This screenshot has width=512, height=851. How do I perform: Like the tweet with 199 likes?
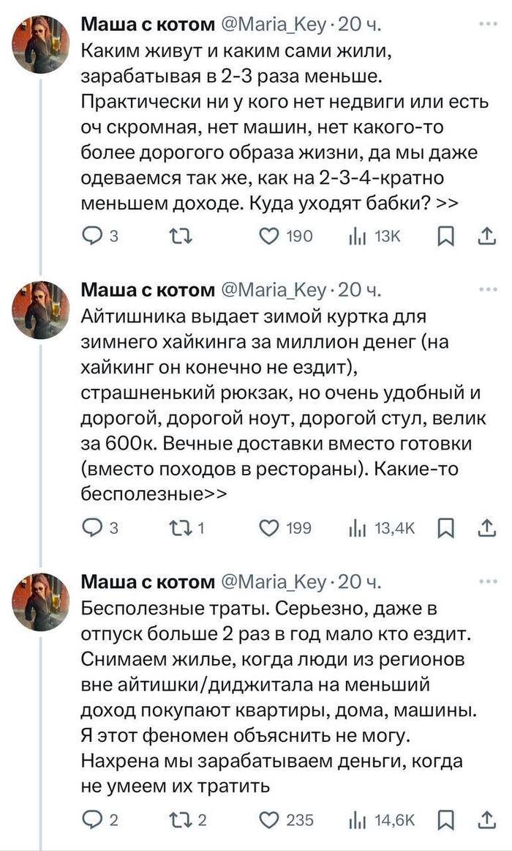[x=270, y=528]
